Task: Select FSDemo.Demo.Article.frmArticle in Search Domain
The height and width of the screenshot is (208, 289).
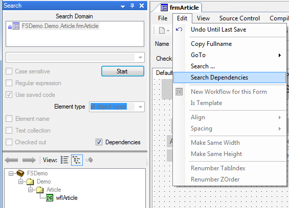Action: coord(60,26)
